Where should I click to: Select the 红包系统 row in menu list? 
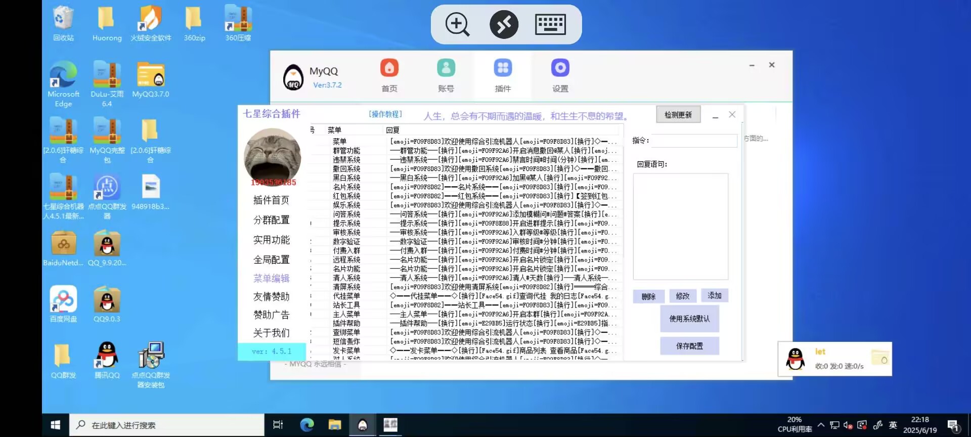(346, 196)
